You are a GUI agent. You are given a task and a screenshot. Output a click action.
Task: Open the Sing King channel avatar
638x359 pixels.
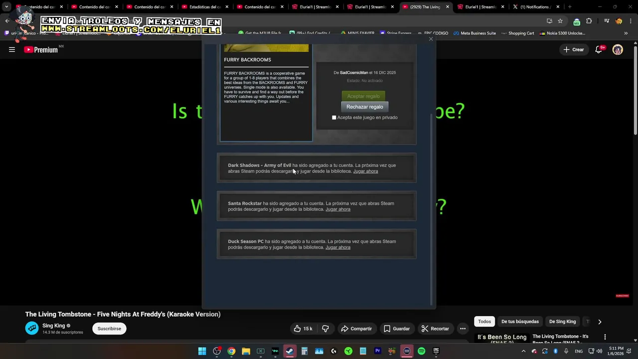point(32,328)
